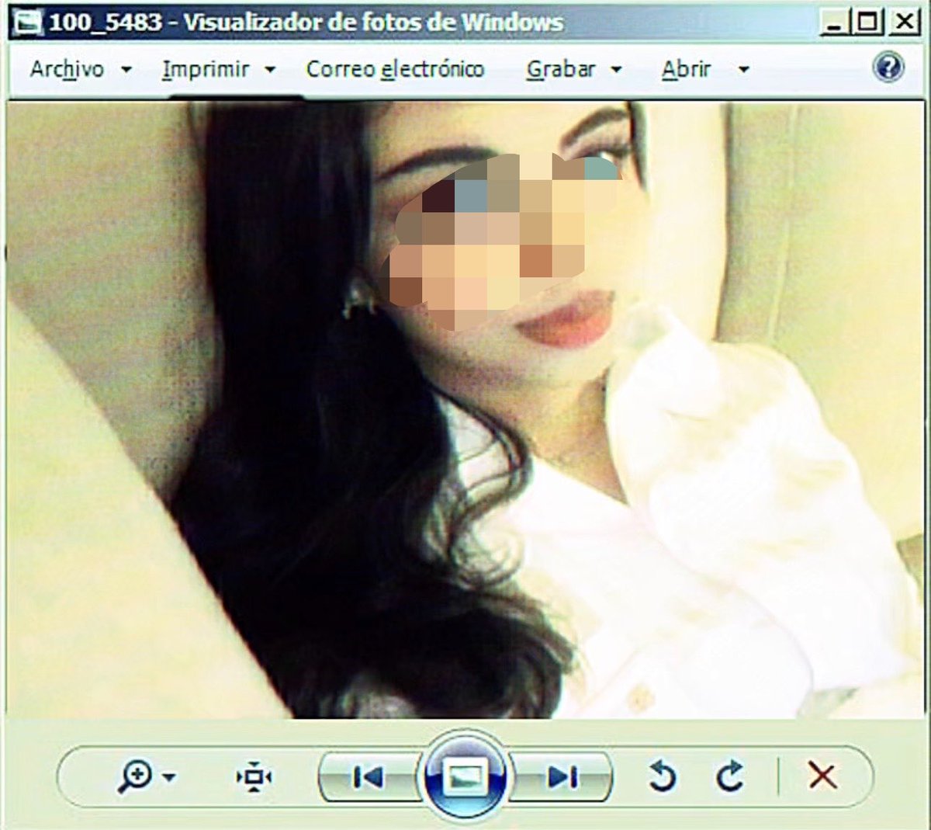Expand the Imprimir dropdown arrow
The height and width of the screenshot is (830, 931).
[x=270, y=70]
